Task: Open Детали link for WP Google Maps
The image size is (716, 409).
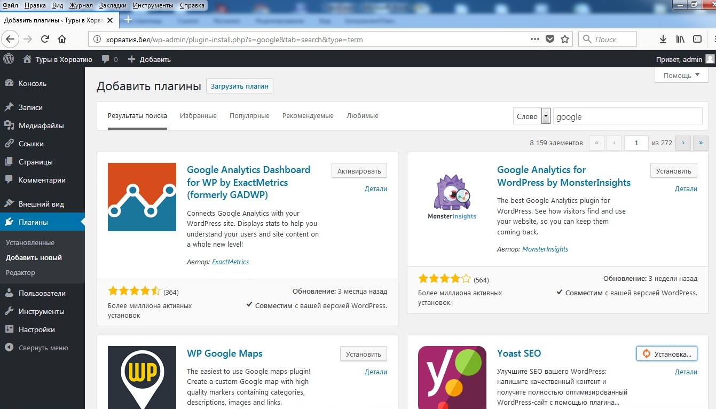Action: (x=375, y=372)
